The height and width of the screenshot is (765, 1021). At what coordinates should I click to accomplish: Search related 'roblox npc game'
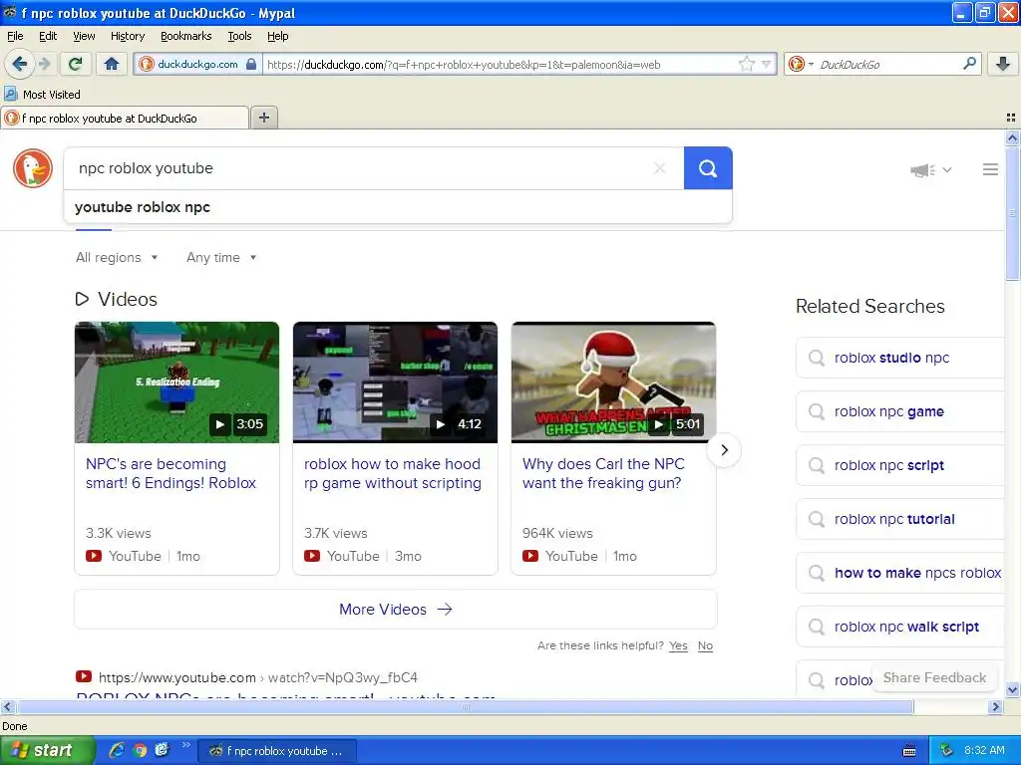(x=900, y=411)
